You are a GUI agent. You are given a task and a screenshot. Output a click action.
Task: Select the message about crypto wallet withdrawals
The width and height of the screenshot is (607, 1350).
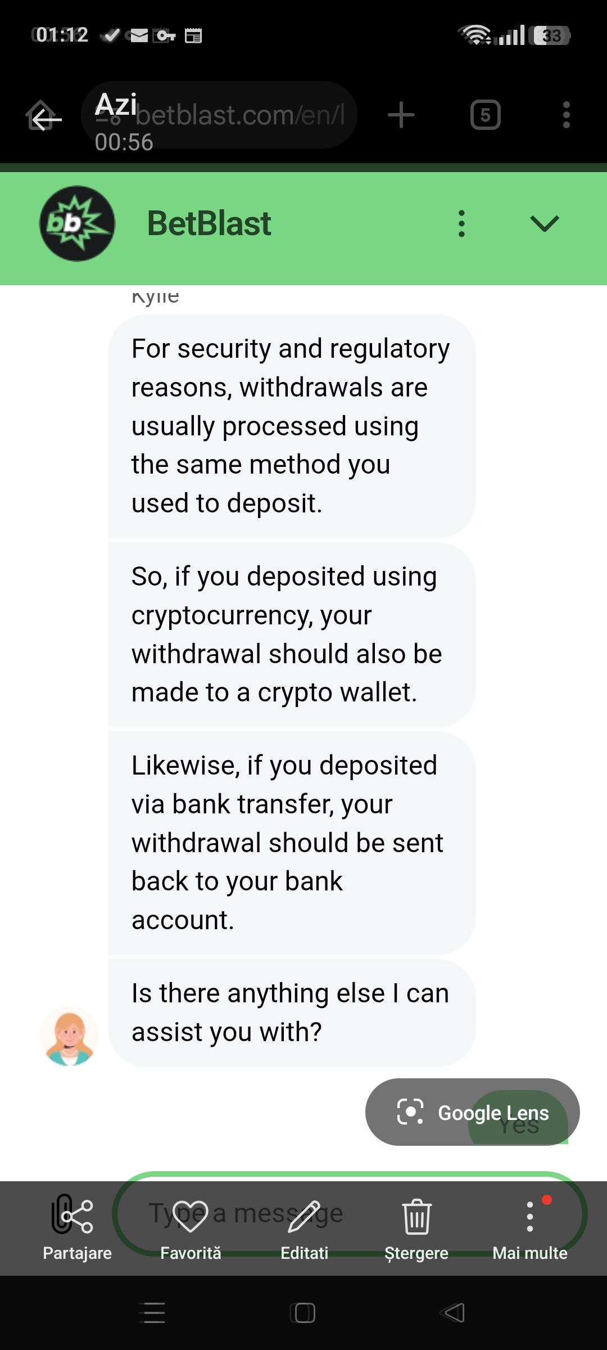pos(292,634)
